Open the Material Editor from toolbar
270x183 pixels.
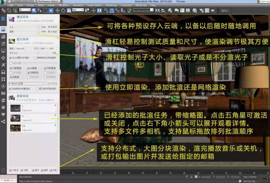[195, 11]
